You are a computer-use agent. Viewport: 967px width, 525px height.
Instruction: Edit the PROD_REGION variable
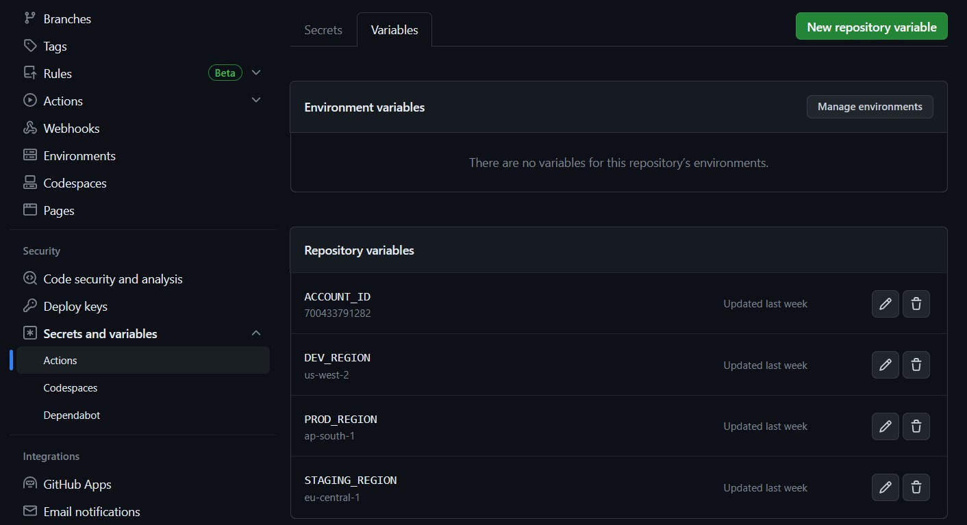pyautogui.click(x=885, y=426)
